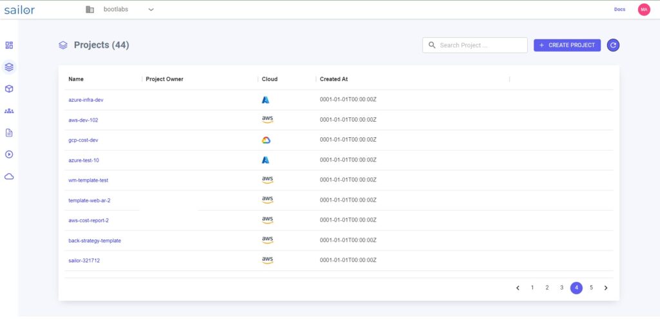
Task: Click the Create Project button
Action: (567, 46)
